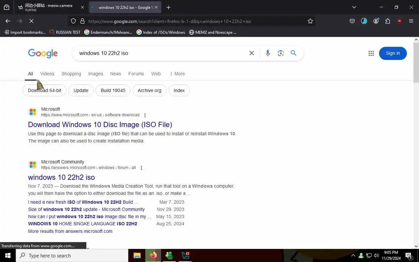Screen dimensions: 419x262
Task: Open WINDOWS 10 HOME SINGKE LANGUAGE link
Action: (82, 224)
